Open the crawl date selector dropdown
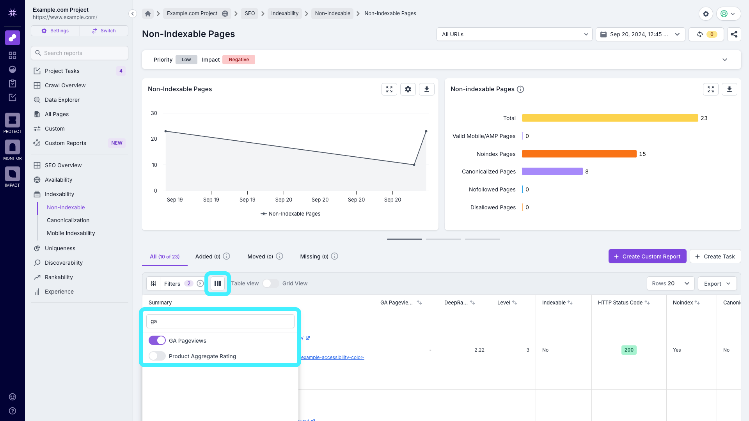The width and height of the screenshot is (749, 421). (677, 34)
